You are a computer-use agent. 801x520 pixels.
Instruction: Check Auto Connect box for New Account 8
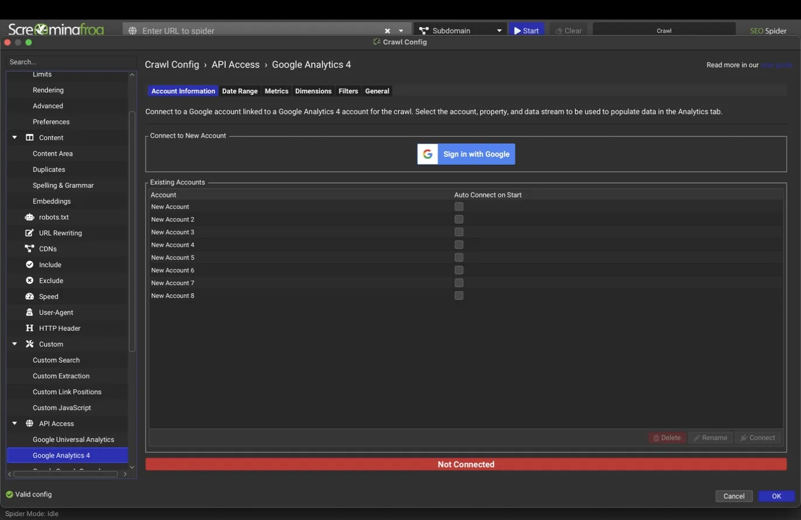[459, 296]
